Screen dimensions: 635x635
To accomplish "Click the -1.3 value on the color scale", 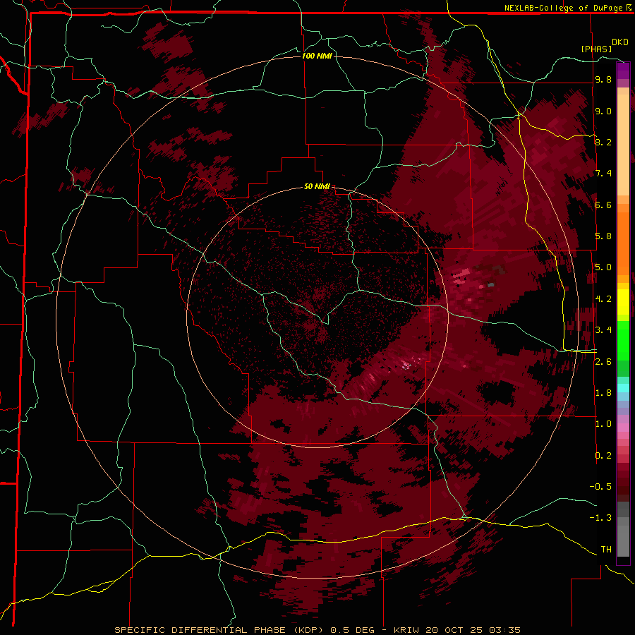I will tap(600, 518).
